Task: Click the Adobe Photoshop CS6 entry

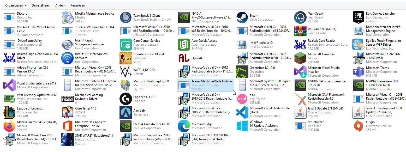Action: coord(31,72)
